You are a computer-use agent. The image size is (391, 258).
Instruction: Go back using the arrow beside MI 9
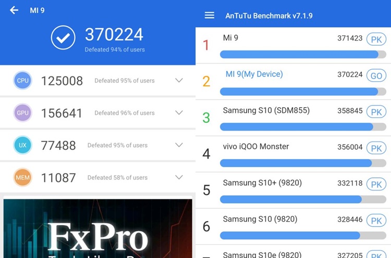[x=14, y=10]
